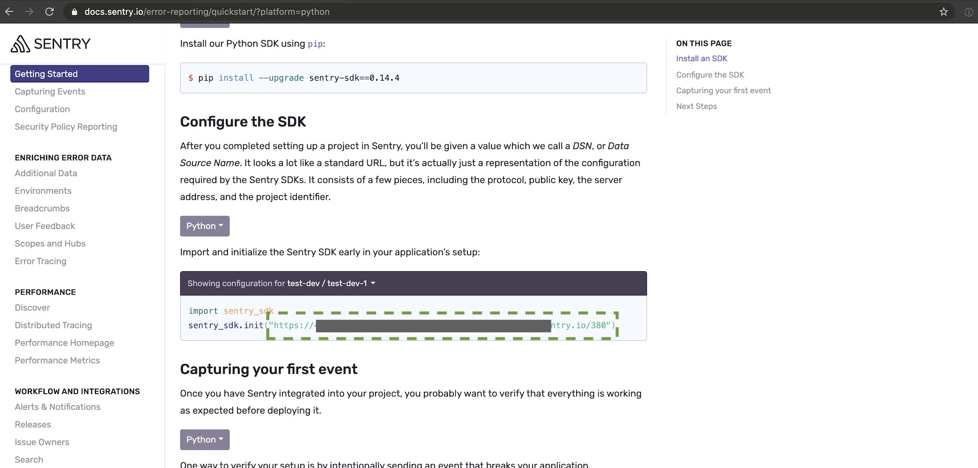The height and width of the screenshot is (468, 978).
Task: Open Configuration in sidebar
Action: [42, 109]
